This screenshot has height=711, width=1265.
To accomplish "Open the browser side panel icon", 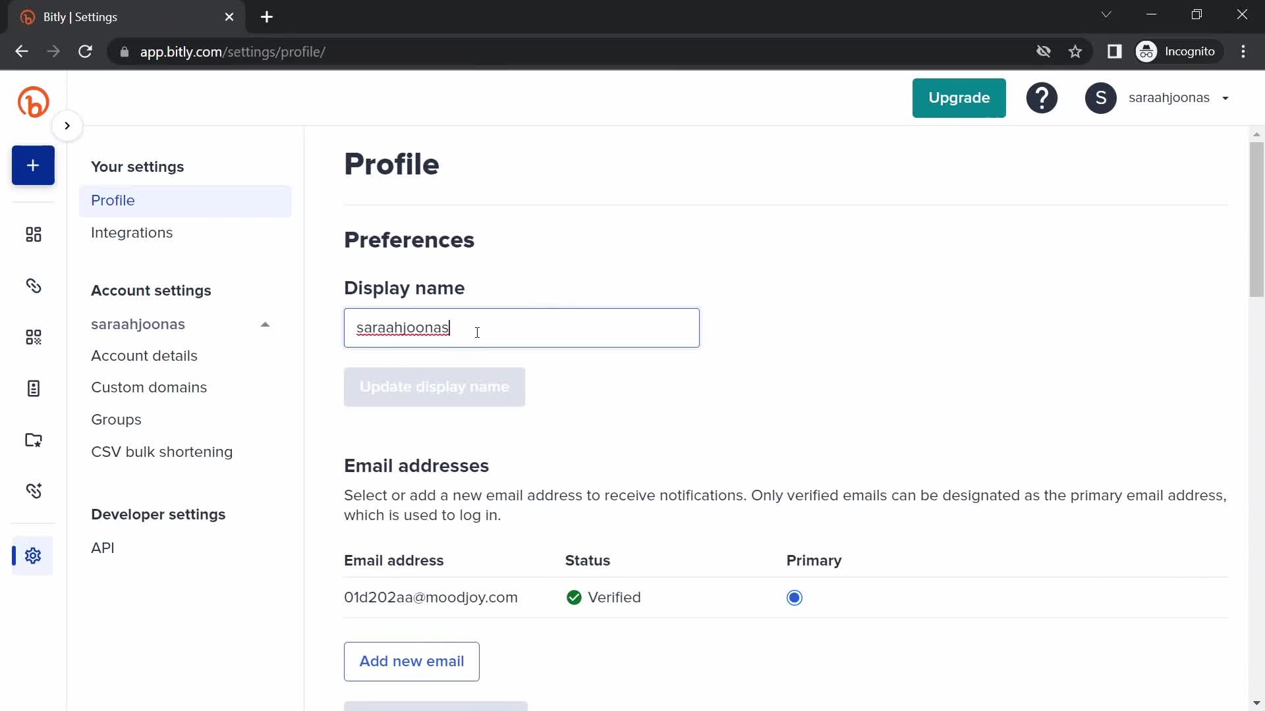I will [x=1114, y=51].
